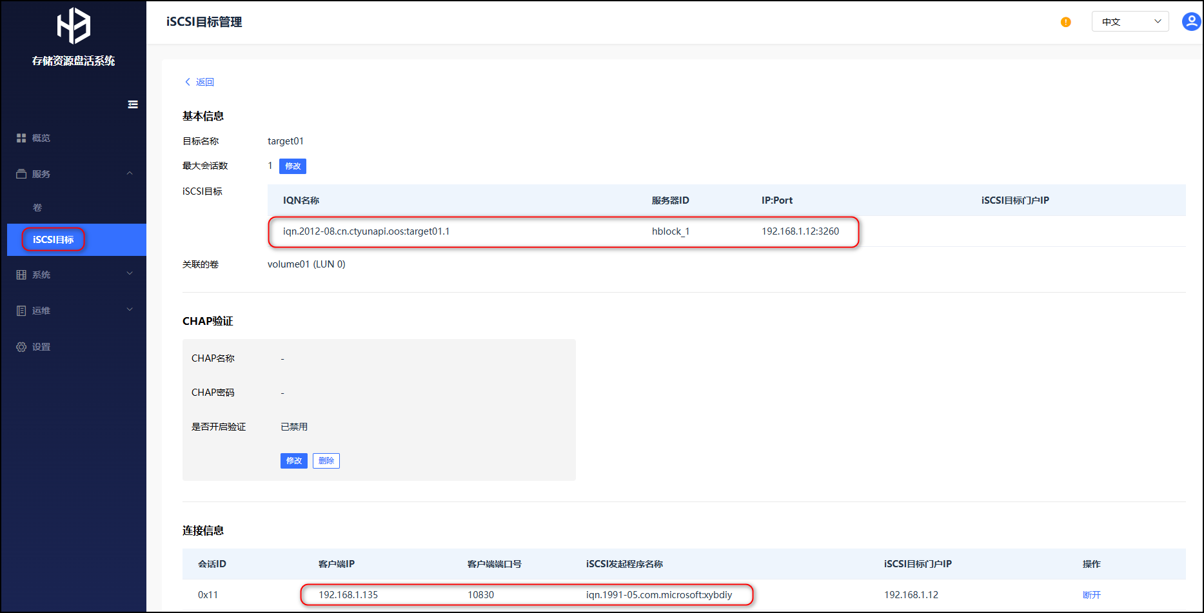The width and height of the screenshot is (1204, 613).
Task: Click client port 10830 cell
Action: click(481, 595)
